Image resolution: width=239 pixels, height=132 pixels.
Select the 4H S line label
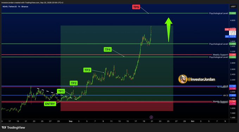[x=225, y=95]
